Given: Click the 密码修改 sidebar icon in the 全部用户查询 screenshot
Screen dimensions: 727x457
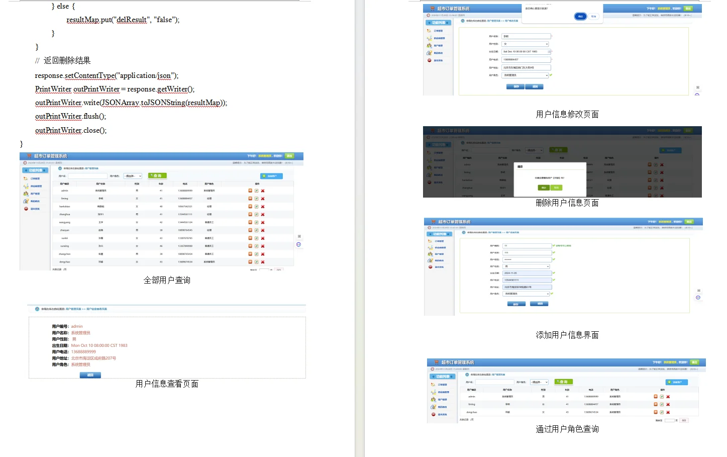Looking at the screenshot, I should (26, 201).
